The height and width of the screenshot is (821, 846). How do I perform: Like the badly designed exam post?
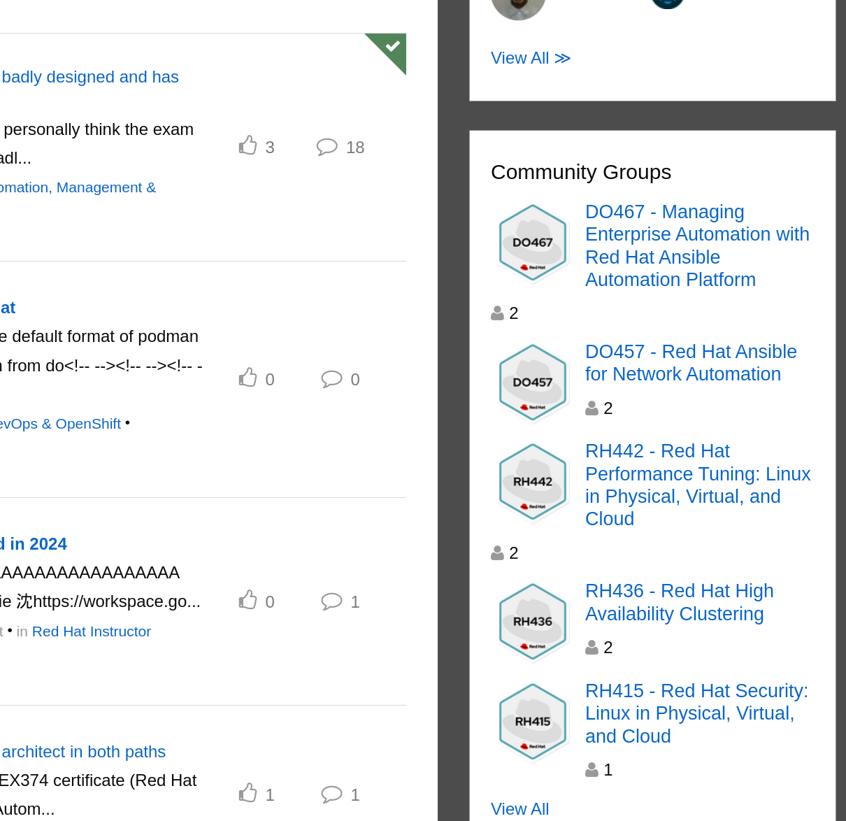tap(248, 144)
